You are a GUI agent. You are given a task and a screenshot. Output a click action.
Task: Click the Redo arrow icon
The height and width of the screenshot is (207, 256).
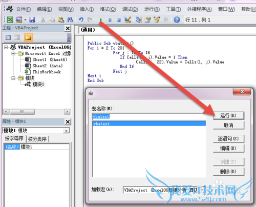click(90, 20)
